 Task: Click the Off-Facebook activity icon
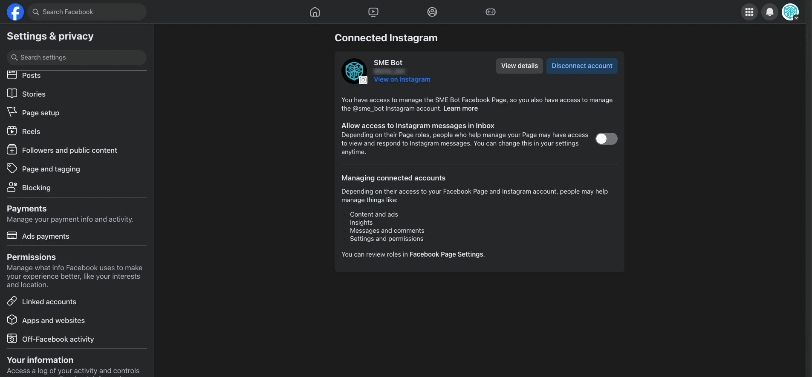point(12,339)
